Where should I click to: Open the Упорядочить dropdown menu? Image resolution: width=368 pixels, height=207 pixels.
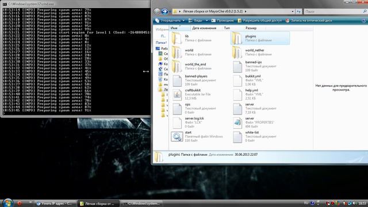pos(170,21)
